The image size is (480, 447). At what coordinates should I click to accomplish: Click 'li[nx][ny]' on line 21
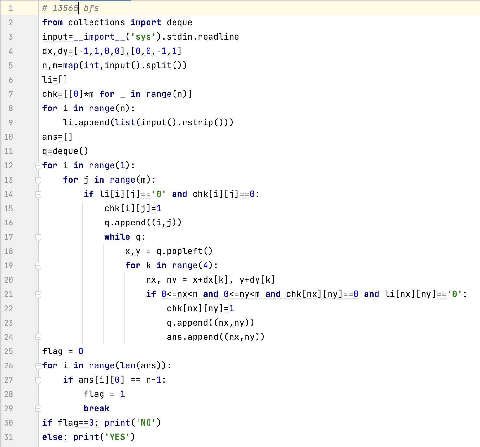pyautogui.click(x=410, y=294)
